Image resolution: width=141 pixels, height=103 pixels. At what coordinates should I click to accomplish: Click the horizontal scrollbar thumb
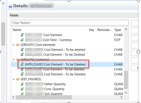point(44,97)
